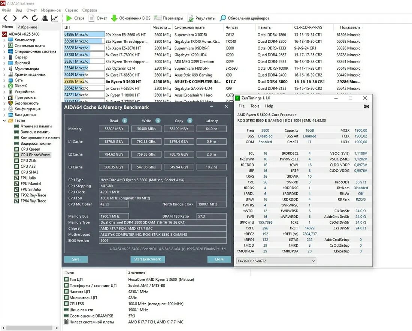Open Параметры in the toolbar
This screenshot has height=331, width=412.
pyautogui.click(x=169, y=18)
